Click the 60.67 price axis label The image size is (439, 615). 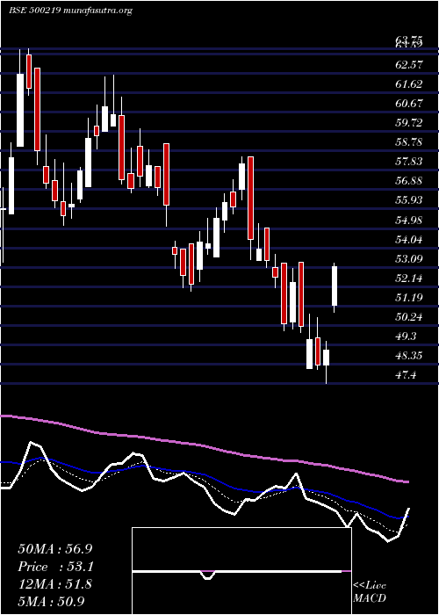[x=409, y=104]
